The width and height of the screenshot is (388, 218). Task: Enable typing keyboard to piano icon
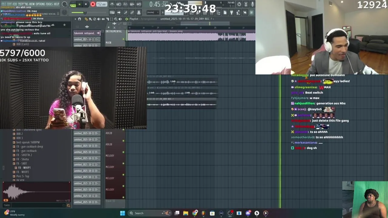[112, 12]
